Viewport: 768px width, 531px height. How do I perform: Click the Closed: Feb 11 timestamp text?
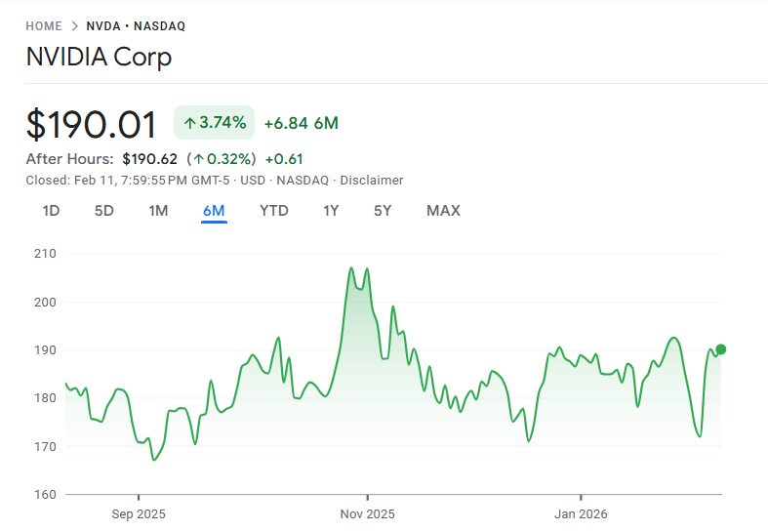point(127,181)
